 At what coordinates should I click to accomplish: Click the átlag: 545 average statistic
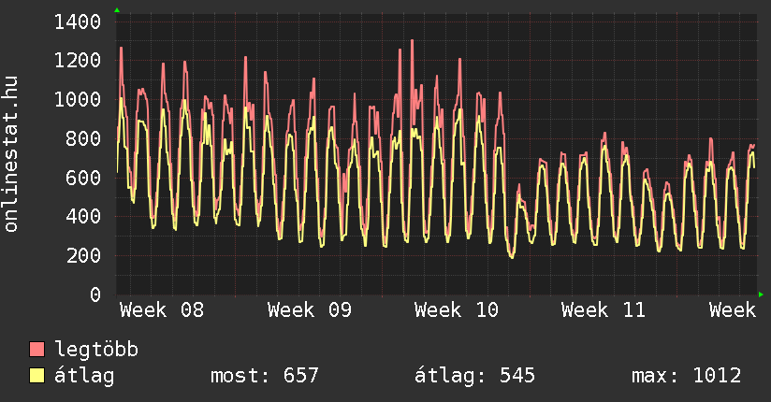click(474, 376)
